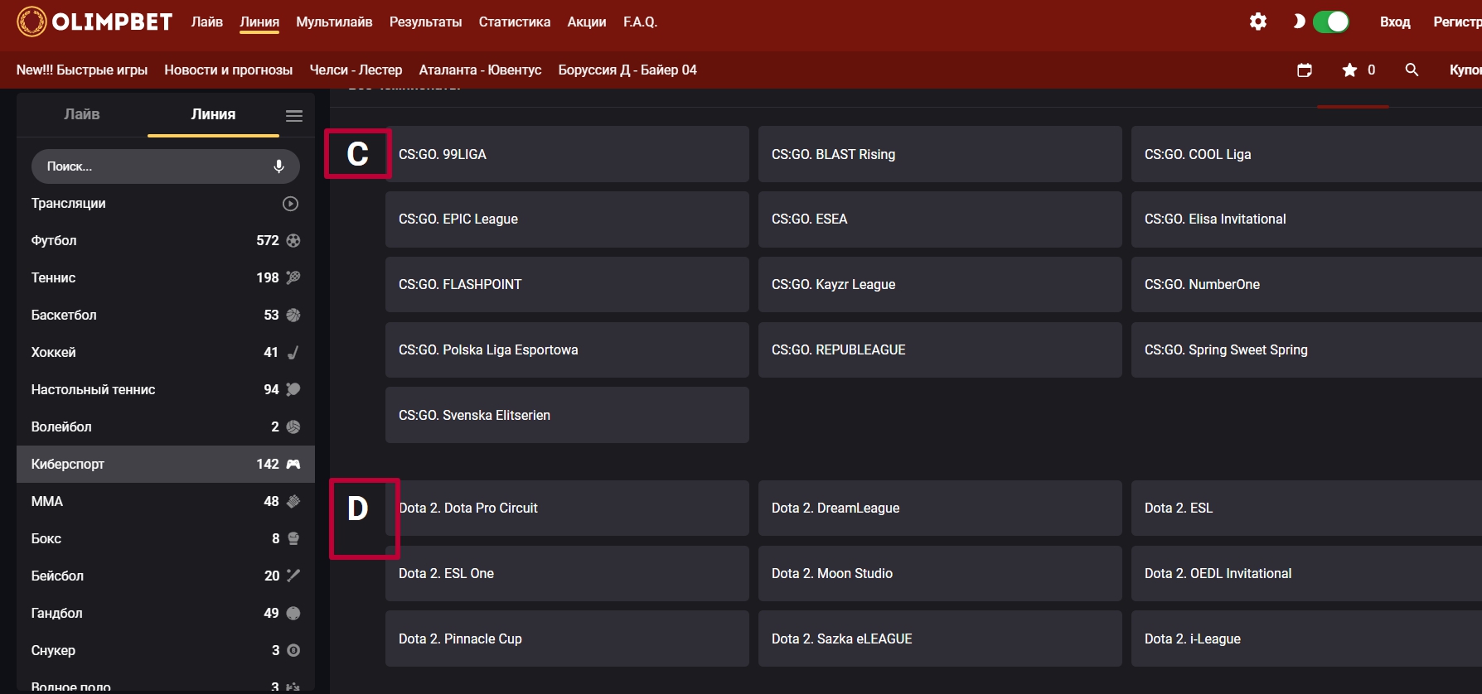Open the Вход login button
Screen dimensions: 1482x694
pyautogui.click(x=1395, y=22)
